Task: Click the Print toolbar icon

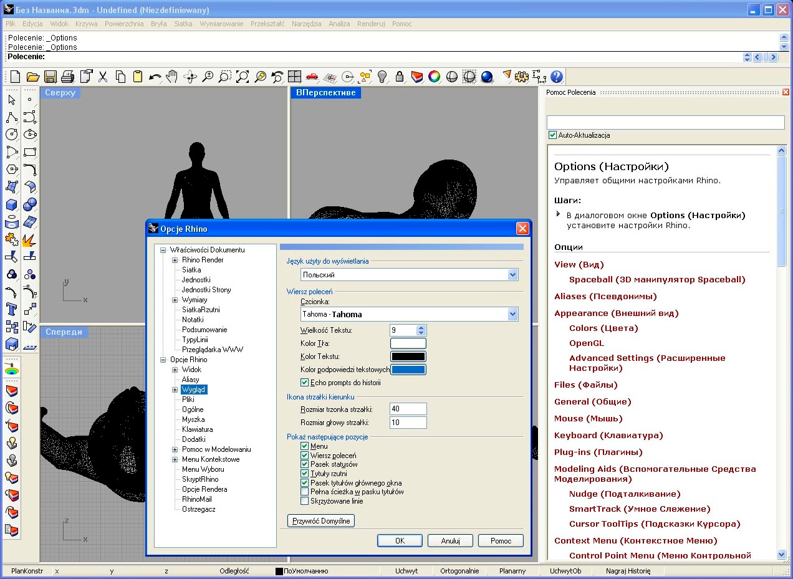Action: [68, 77]
